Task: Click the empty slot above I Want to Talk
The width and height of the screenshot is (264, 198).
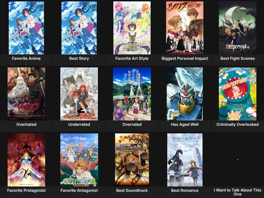Action: coord(237,160)
